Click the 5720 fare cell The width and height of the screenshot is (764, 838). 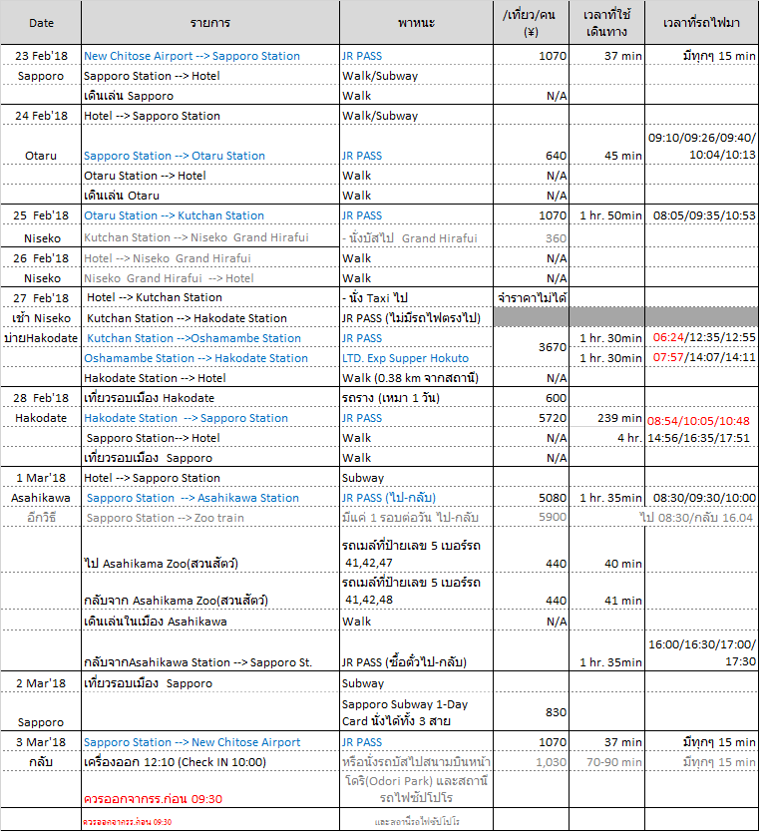[531, 418]
